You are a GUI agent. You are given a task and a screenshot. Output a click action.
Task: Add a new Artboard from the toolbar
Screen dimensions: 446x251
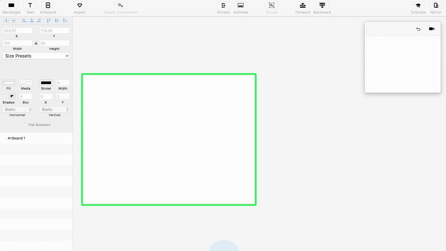tap(48, 5)
